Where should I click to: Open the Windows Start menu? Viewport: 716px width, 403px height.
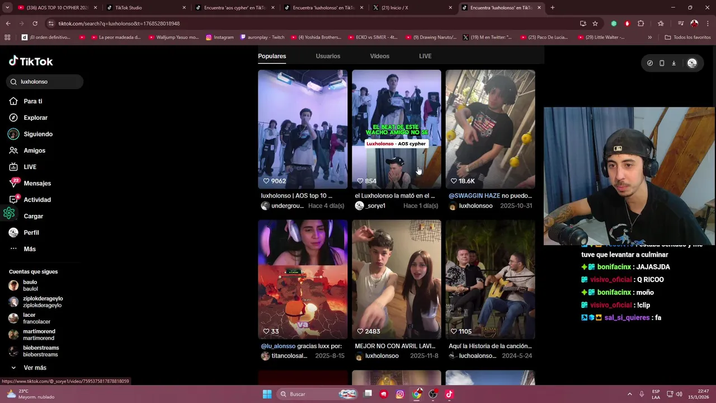(267, 394)
